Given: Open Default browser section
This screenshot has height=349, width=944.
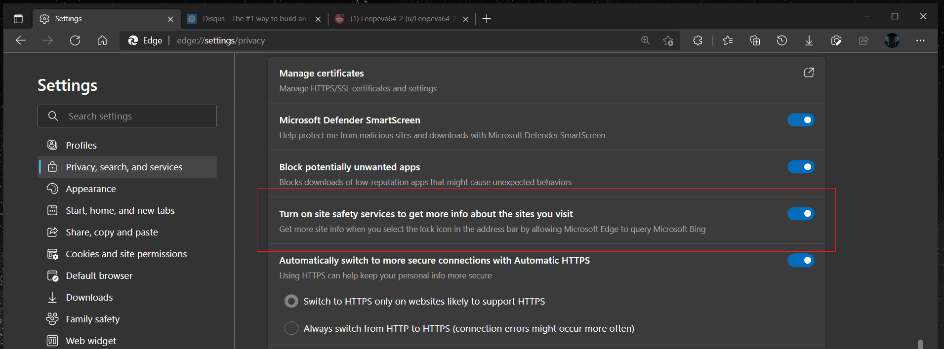Looking at the screenshot, I should (127, 275).
